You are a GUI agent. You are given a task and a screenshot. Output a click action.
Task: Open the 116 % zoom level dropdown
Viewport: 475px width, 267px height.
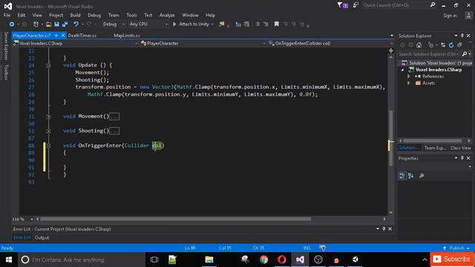(x=31, y=219)
